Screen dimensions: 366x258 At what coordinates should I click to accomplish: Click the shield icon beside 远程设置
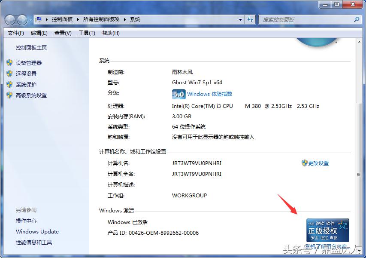(10, 74)
